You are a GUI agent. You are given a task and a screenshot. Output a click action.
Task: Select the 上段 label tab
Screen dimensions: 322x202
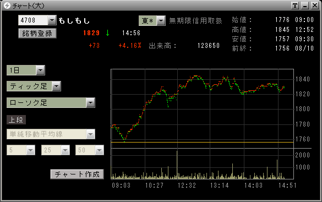pyautogui.click(x=16, y=119)
